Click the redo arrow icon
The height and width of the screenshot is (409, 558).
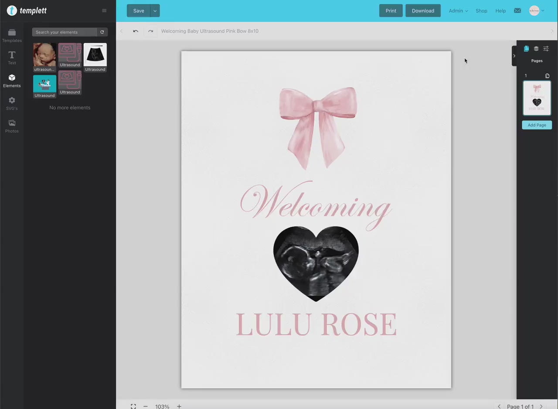pos(150,31)
